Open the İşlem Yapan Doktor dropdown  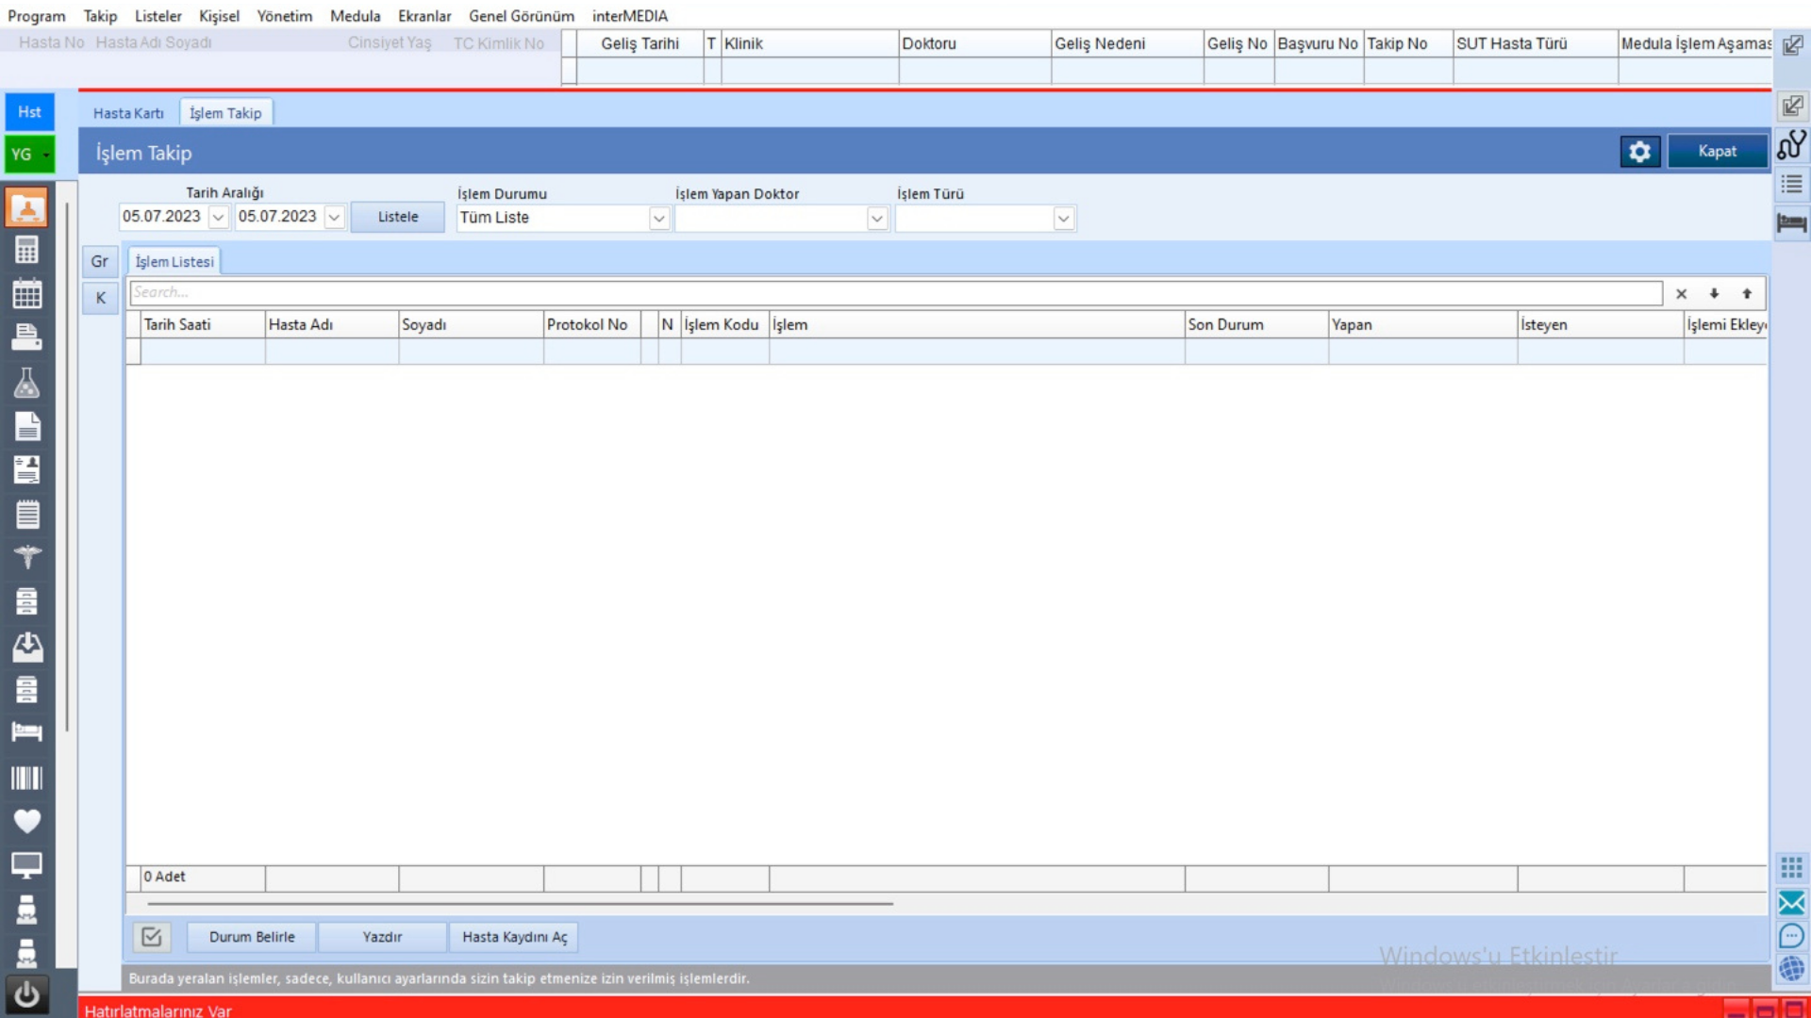click(876, 219)
